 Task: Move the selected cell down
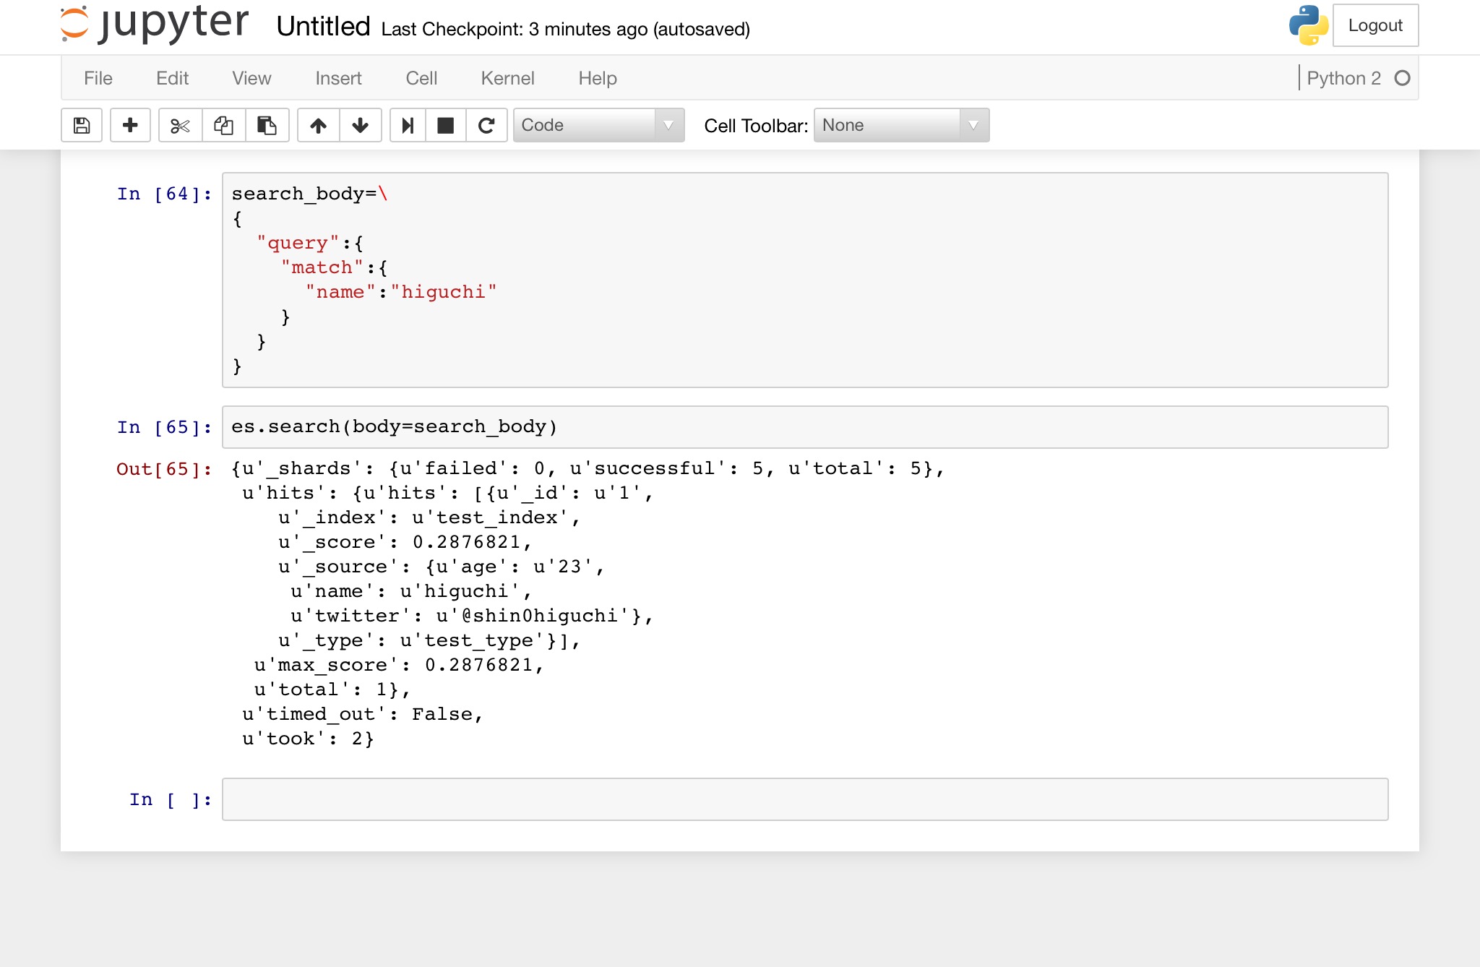[360, 125]
